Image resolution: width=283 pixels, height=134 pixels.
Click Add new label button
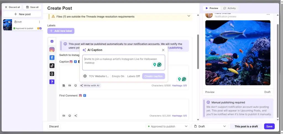tap(61, 31)
